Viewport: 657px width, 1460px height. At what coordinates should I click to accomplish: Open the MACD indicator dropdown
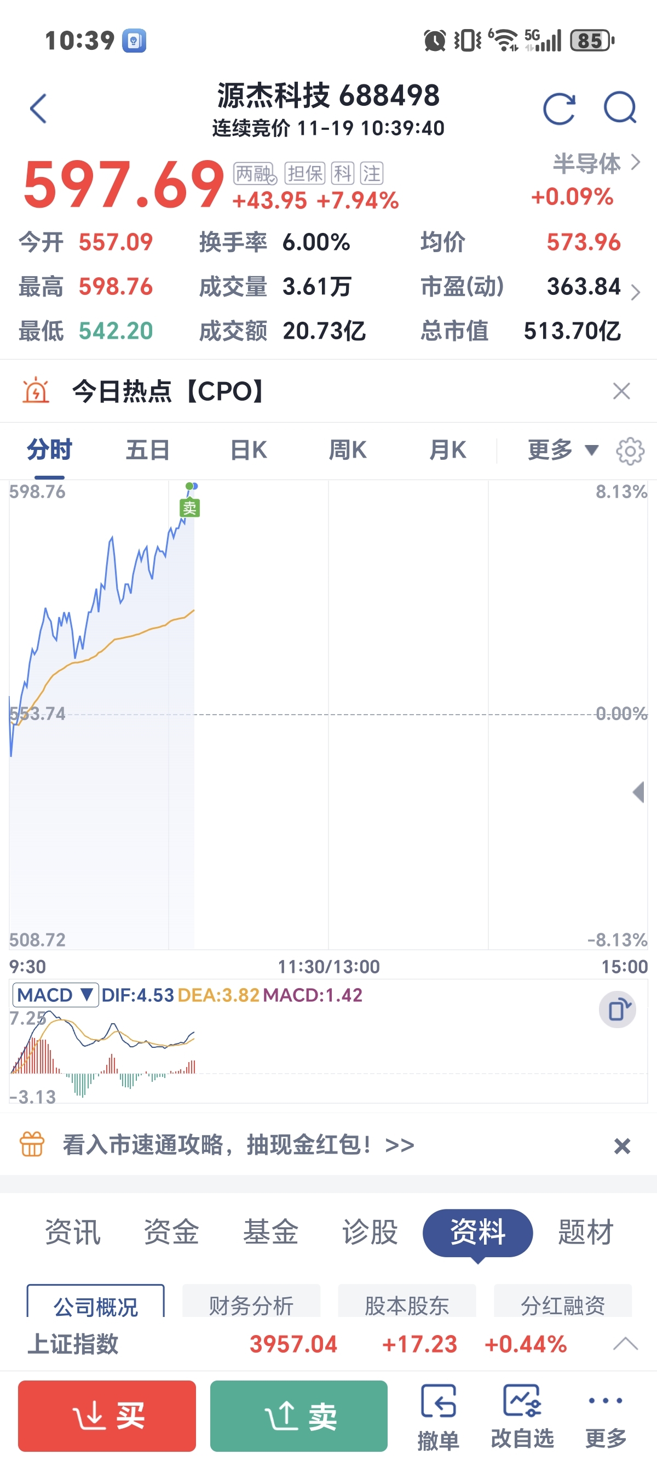(x=55, y=995)
